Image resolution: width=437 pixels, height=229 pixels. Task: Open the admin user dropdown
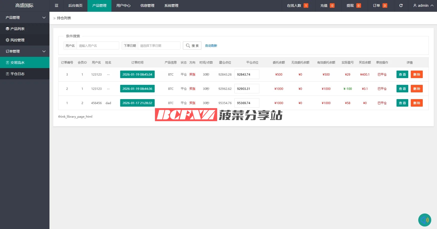(x=423, y=6)
